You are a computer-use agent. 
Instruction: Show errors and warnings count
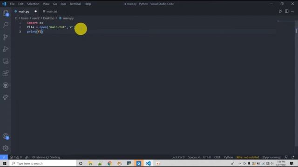click(x=16, y=157)
